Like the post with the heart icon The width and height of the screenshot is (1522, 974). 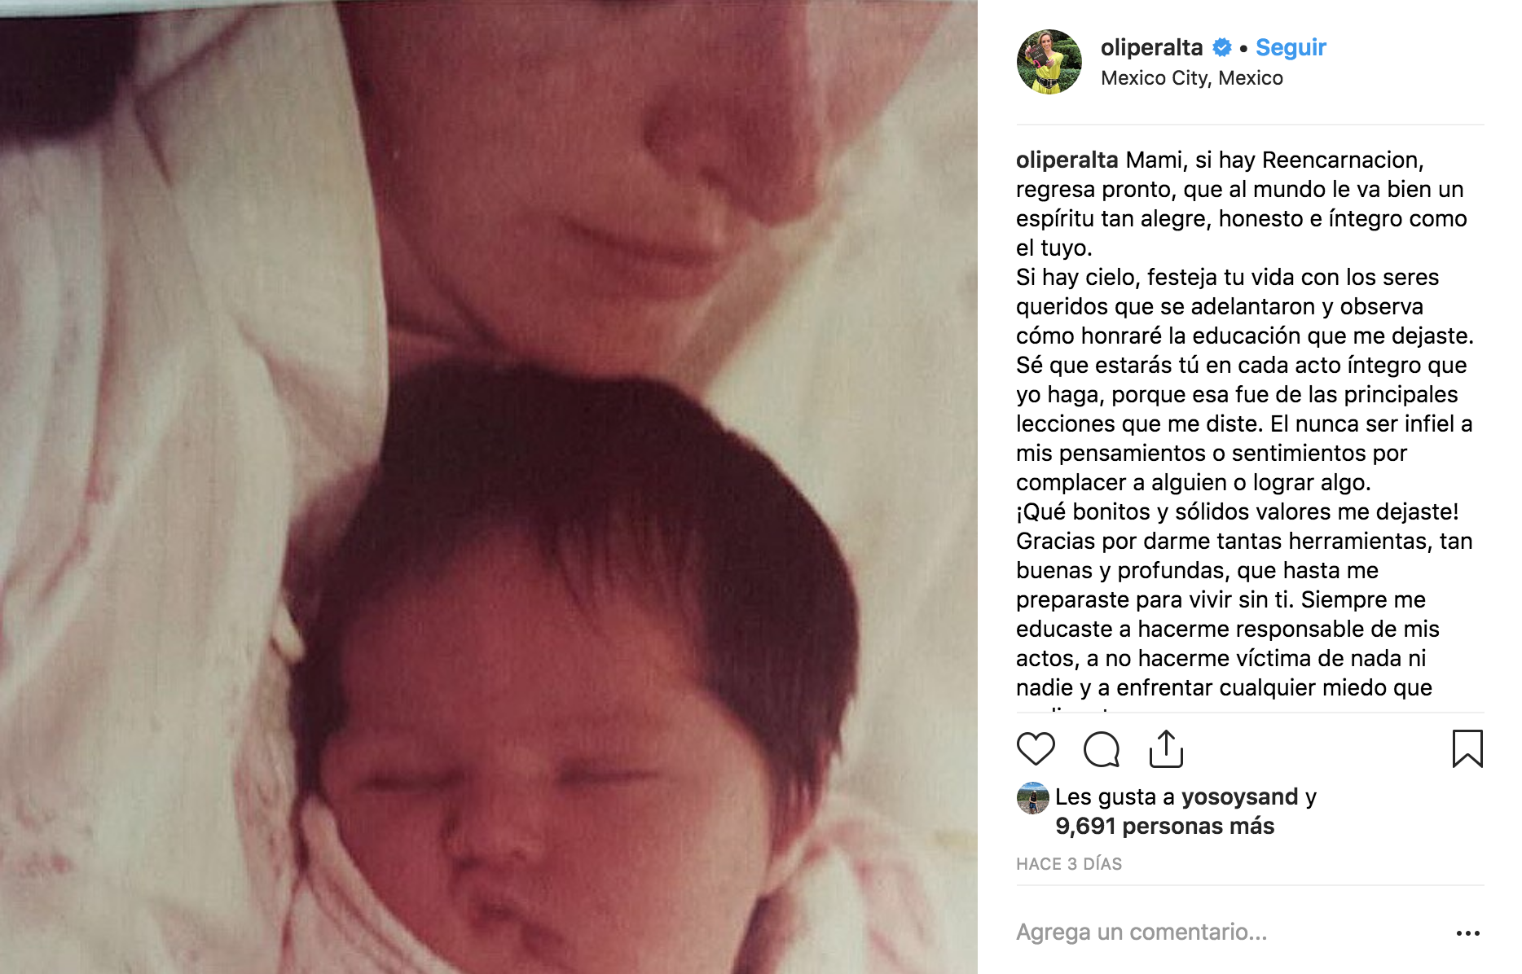click(x=1036, y=749)
